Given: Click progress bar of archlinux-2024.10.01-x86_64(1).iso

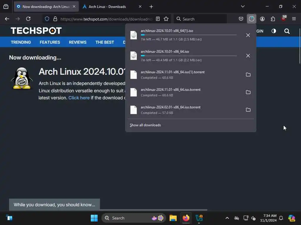Looking at the screenshot, I should 189,35.
